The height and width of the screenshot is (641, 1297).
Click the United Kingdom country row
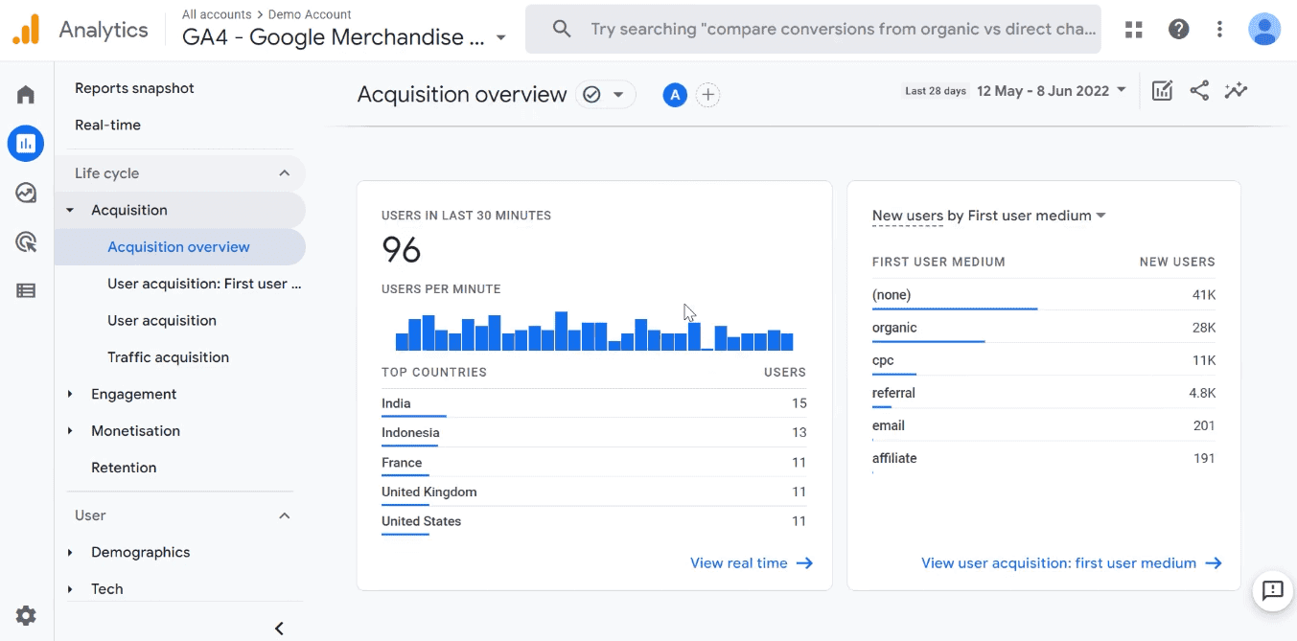(x=593, y=492)
